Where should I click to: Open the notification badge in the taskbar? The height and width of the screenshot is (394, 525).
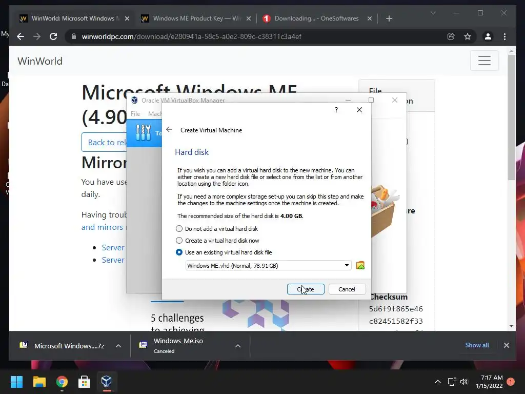(511, 382)
